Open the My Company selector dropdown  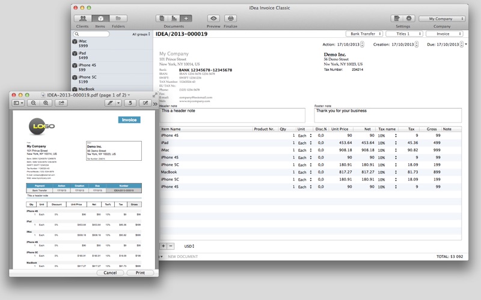tap(442, 19)
